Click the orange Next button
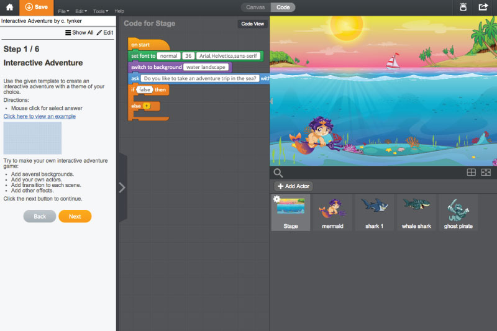 [x=75, y=216]
